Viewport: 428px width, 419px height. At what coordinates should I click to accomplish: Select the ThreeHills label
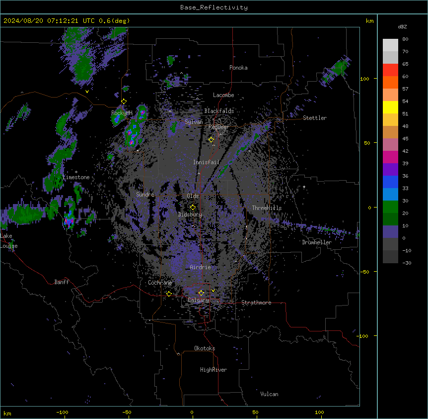(x=267, y=208)
